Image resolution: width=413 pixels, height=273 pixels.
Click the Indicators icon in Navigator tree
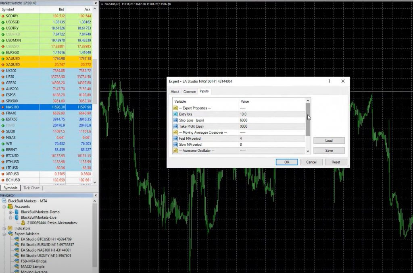tap(10, 228)
